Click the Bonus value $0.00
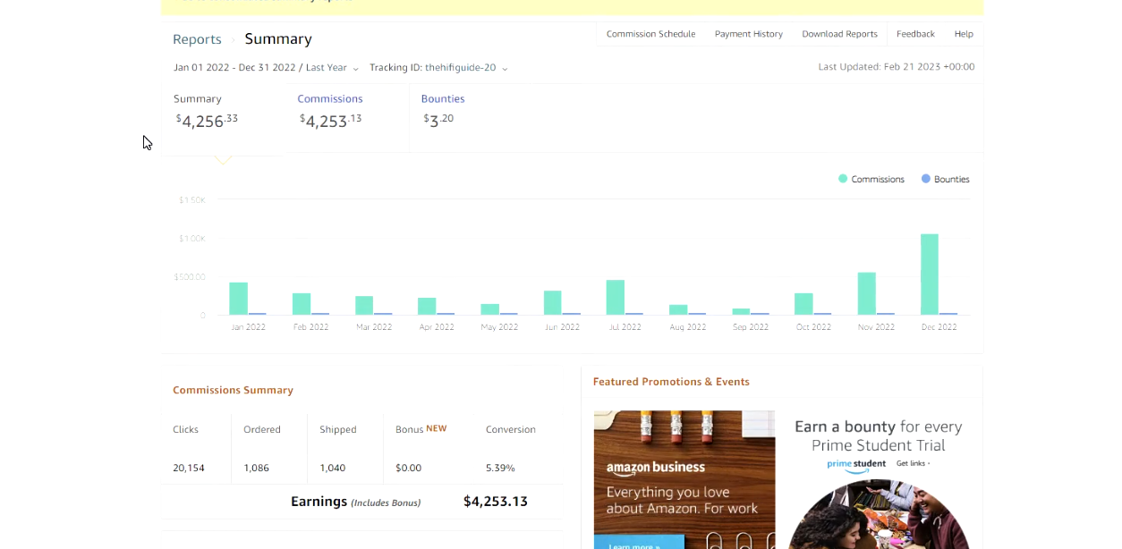1122x549 pixels. 408,468
